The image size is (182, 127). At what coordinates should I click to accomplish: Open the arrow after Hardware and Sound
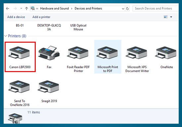[x=72, y=9]
